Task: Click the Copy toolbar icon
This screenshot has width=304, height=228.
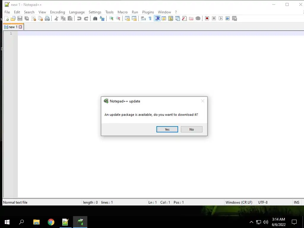Action: (63, 18)
